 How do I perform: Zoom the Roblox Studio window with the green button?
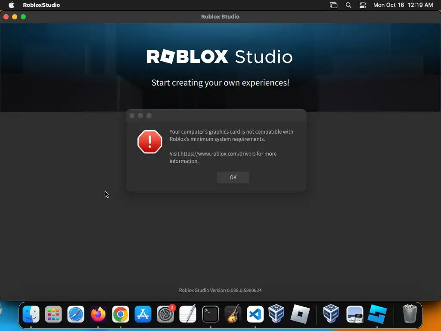[x=23, y=17]
